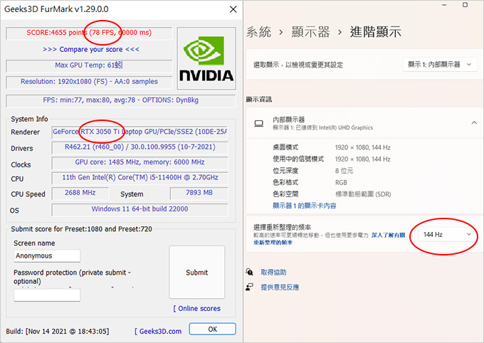This screenshot has width=484, height=343.
Task: Click the GPU core 1485 MHz clocks field
Action: coord(140,162)
